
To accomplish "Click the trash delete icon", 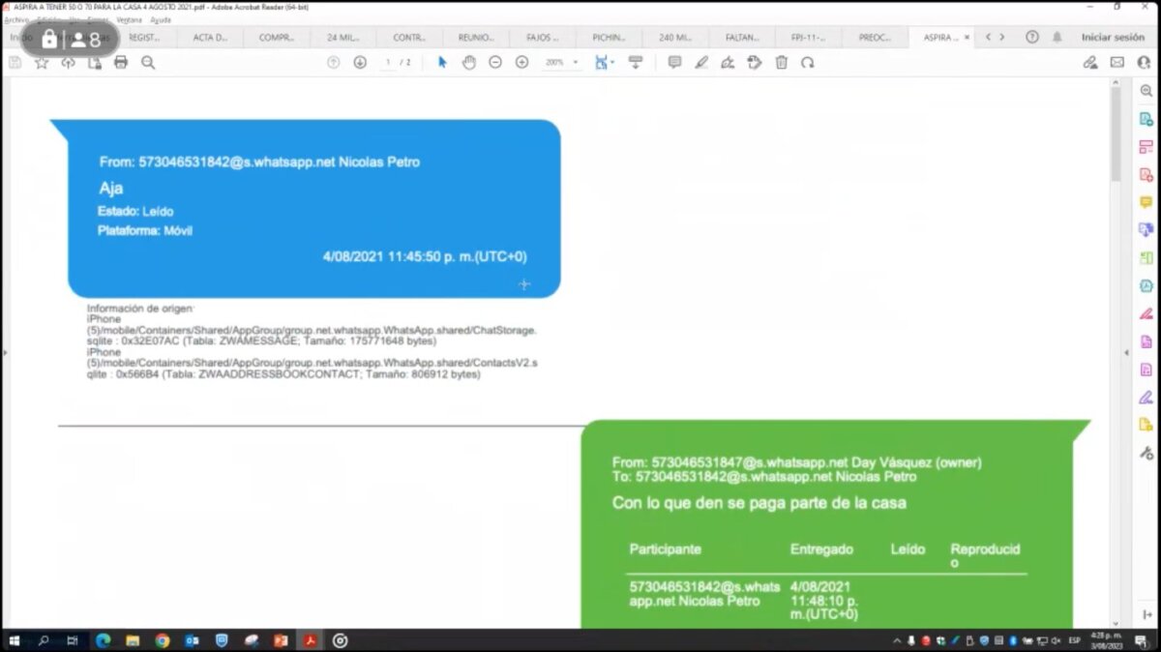I will 781,62.
